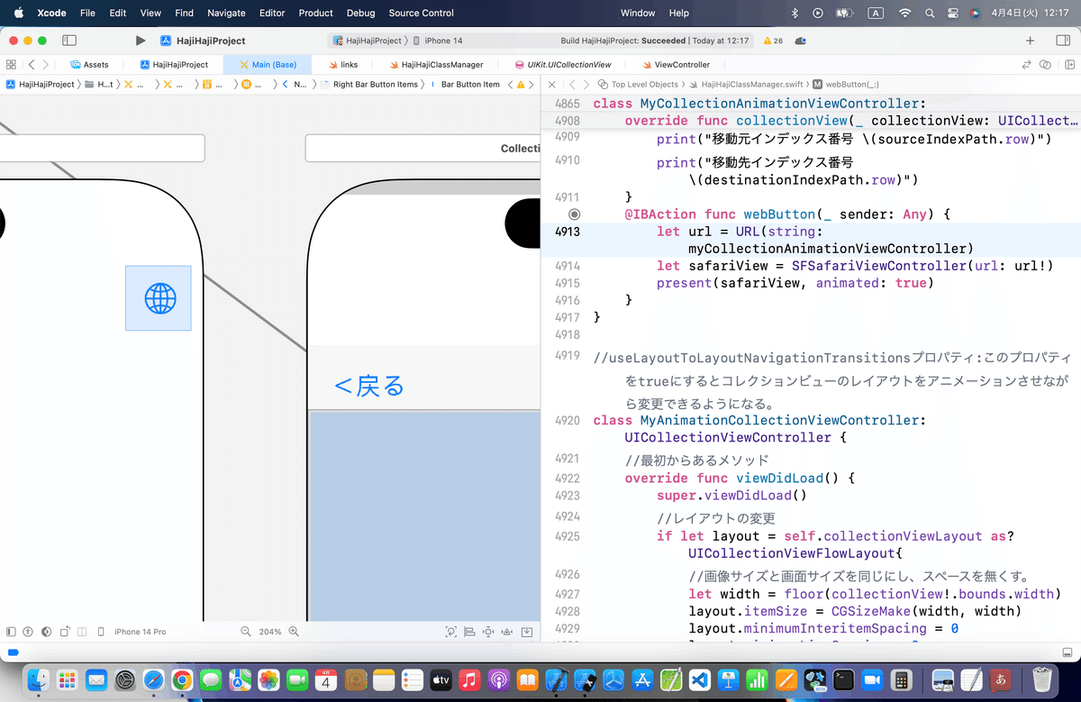The width and height of the screenshot is (1081, 702).
Task: Go back in the left editor history
Action: 32,65
